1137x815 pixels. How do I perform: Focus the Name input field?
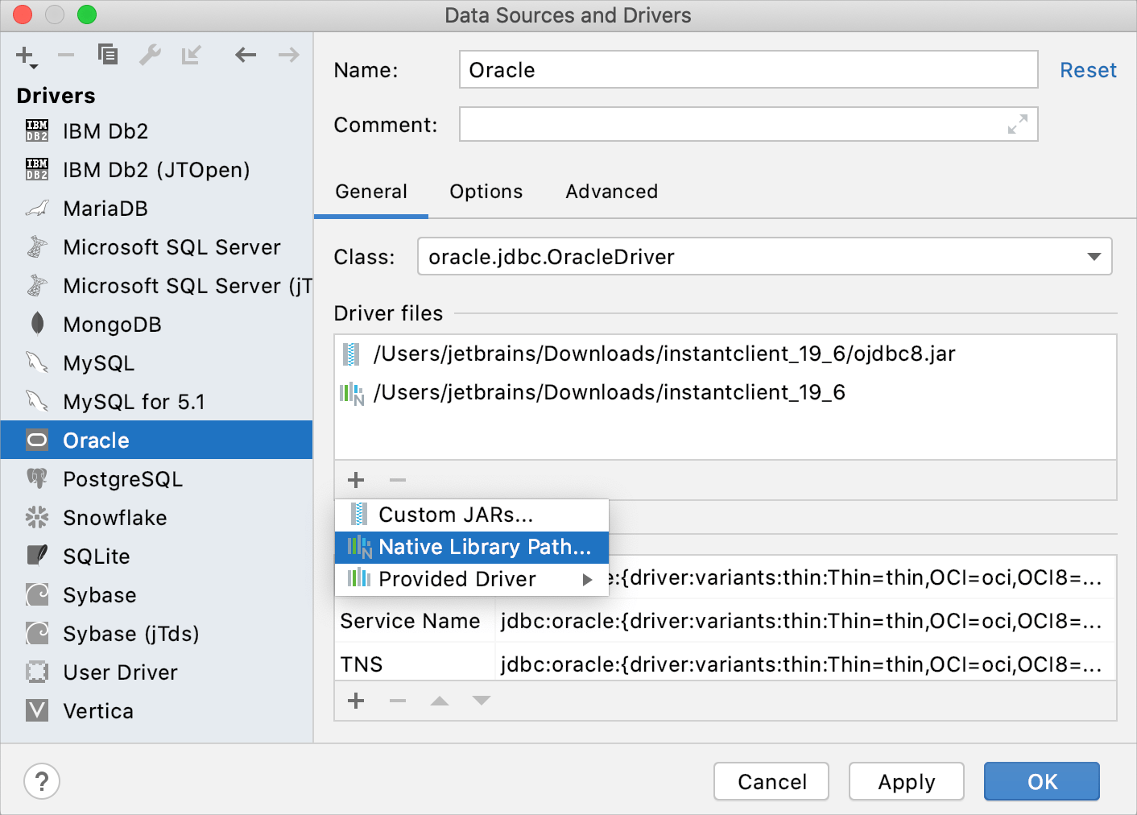[748, 70]
